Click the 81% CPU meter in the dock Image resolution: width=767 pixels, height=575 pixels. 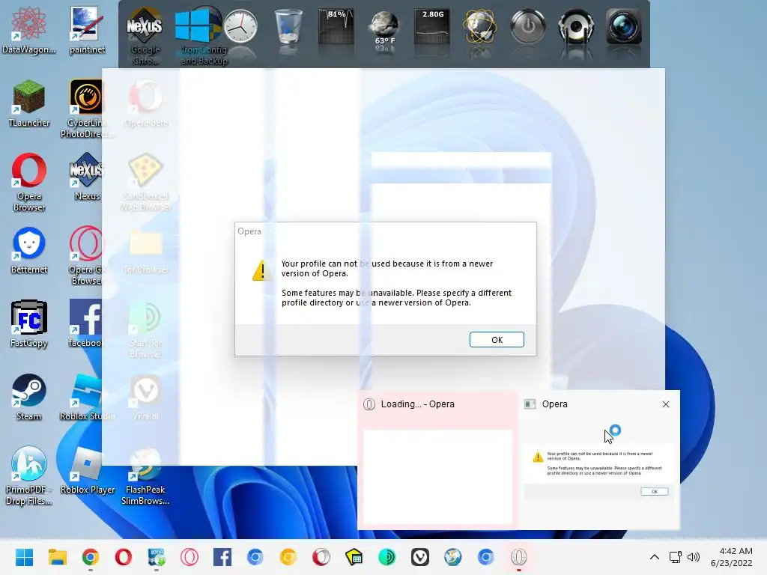[336, 26]
